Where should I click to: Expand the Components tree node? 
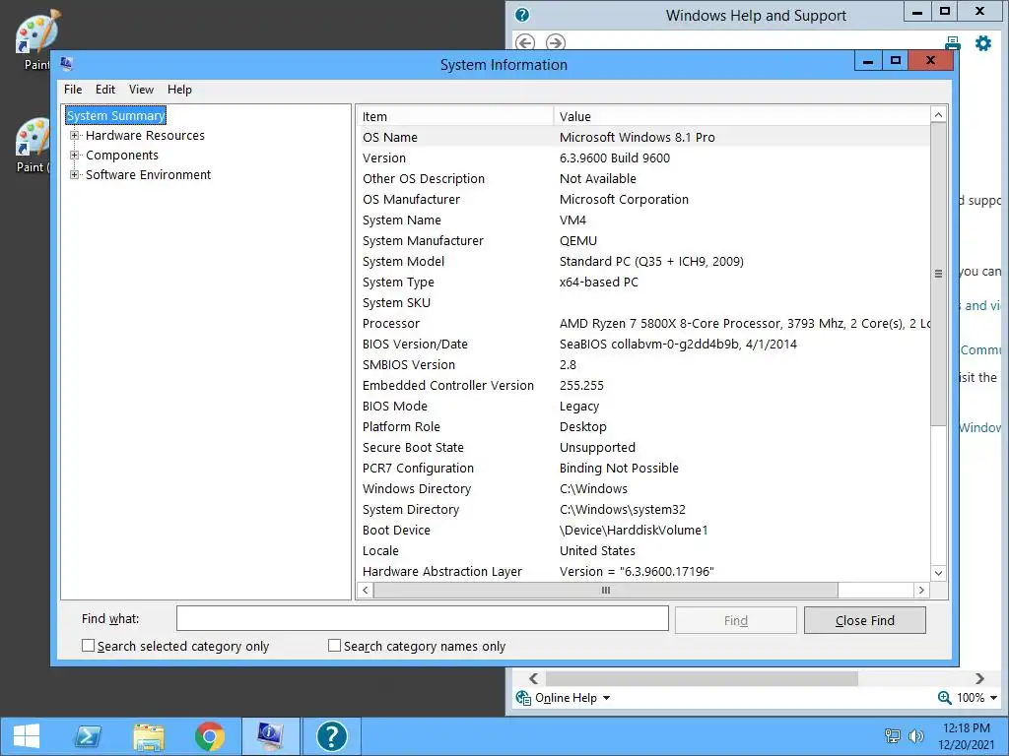coord(75,155)
